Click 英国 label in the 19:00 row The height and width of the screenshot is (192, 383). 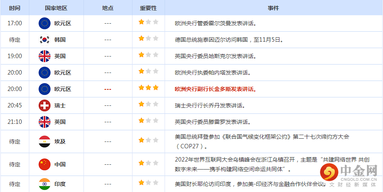click(x=60, y=56)
